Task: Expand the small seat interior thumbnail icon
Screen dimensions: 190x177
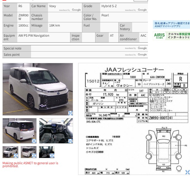Action: [x=52, y=156]
